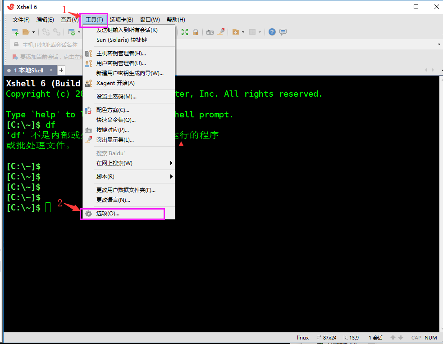Open 快速命令集(Q)... menu item
The image size is (443, 344).
[129, 120]
